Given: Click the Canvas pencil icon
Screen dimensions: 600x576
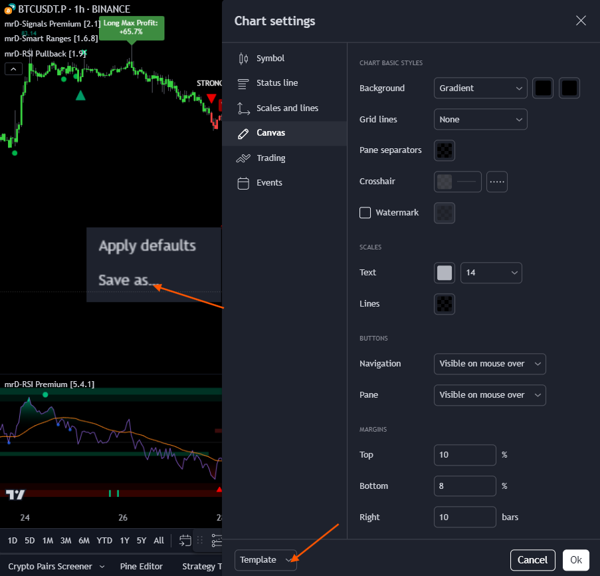Looking at the screenshot, I should click(x=243, y=134).
